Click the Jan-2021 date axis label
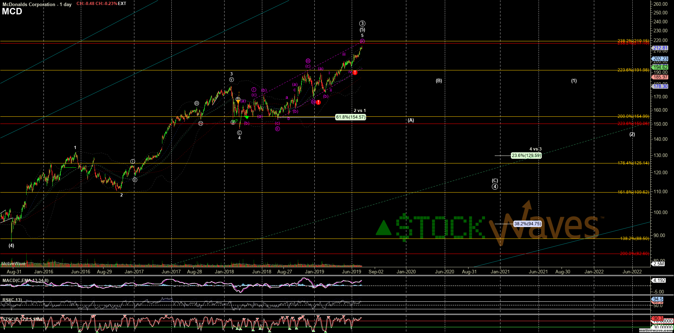 pos(500,272)
